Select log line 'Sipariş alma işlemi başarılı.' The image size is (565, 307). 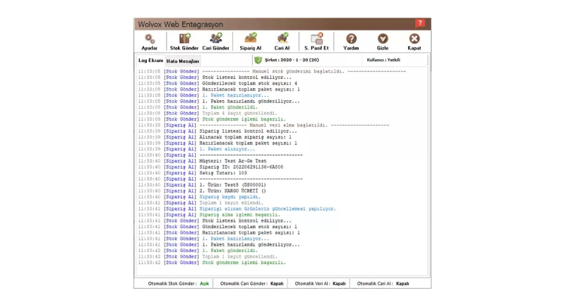(x=209, y=215)
